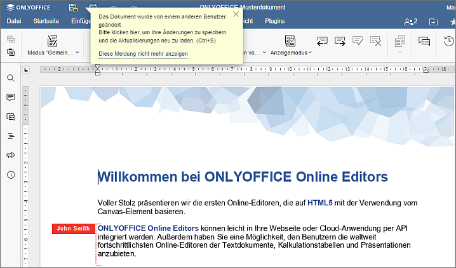The image size is (456, 268).
Task: Open the search panel in left sidebar
Action: click(x=10, y=78)
